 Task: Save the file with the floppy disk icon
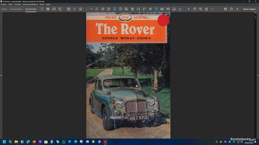(x=42, y=9)
